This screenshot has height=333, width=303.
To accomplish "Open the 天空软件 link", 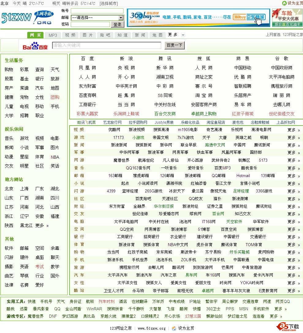I will pos(234,222).
